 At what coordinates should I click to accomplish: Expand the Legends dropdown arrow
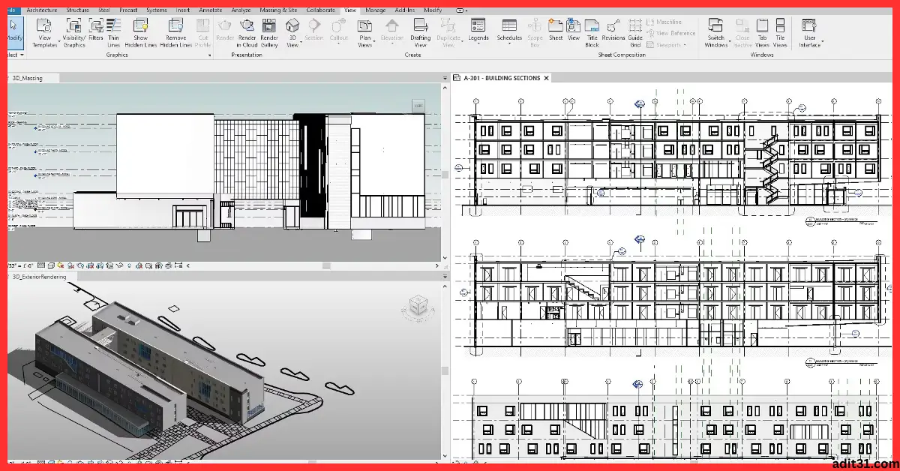(478, 43)
